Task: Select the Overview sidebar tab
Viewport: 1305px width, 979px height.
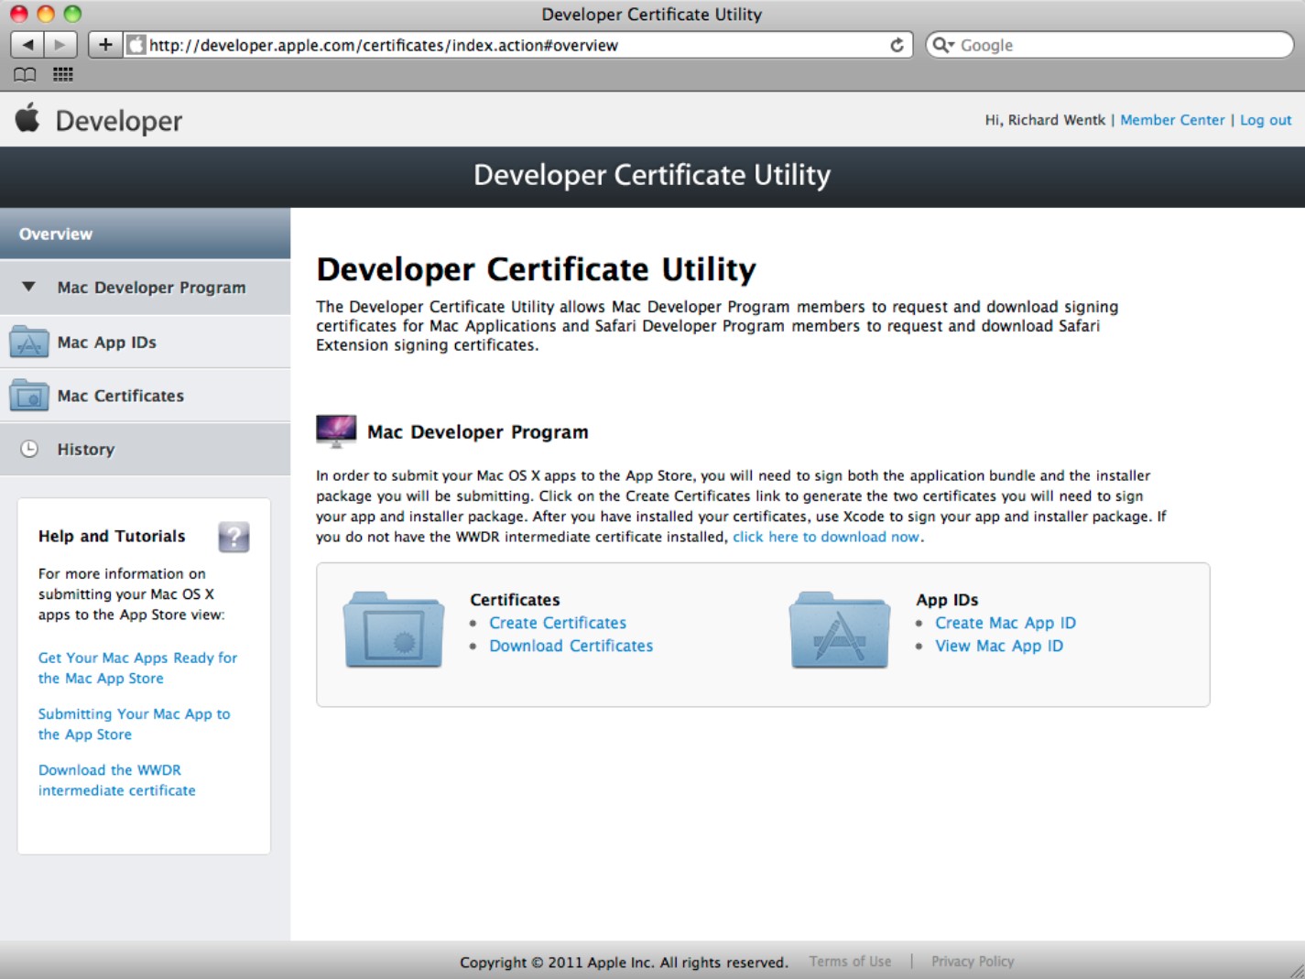Action: (146, 234)
